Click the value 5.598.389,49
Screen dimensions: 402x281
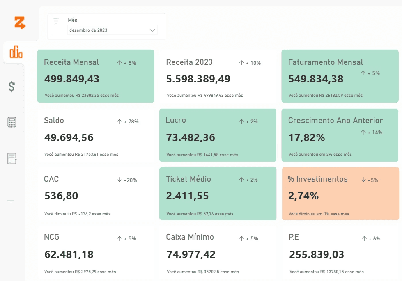(x=198, y=79)
